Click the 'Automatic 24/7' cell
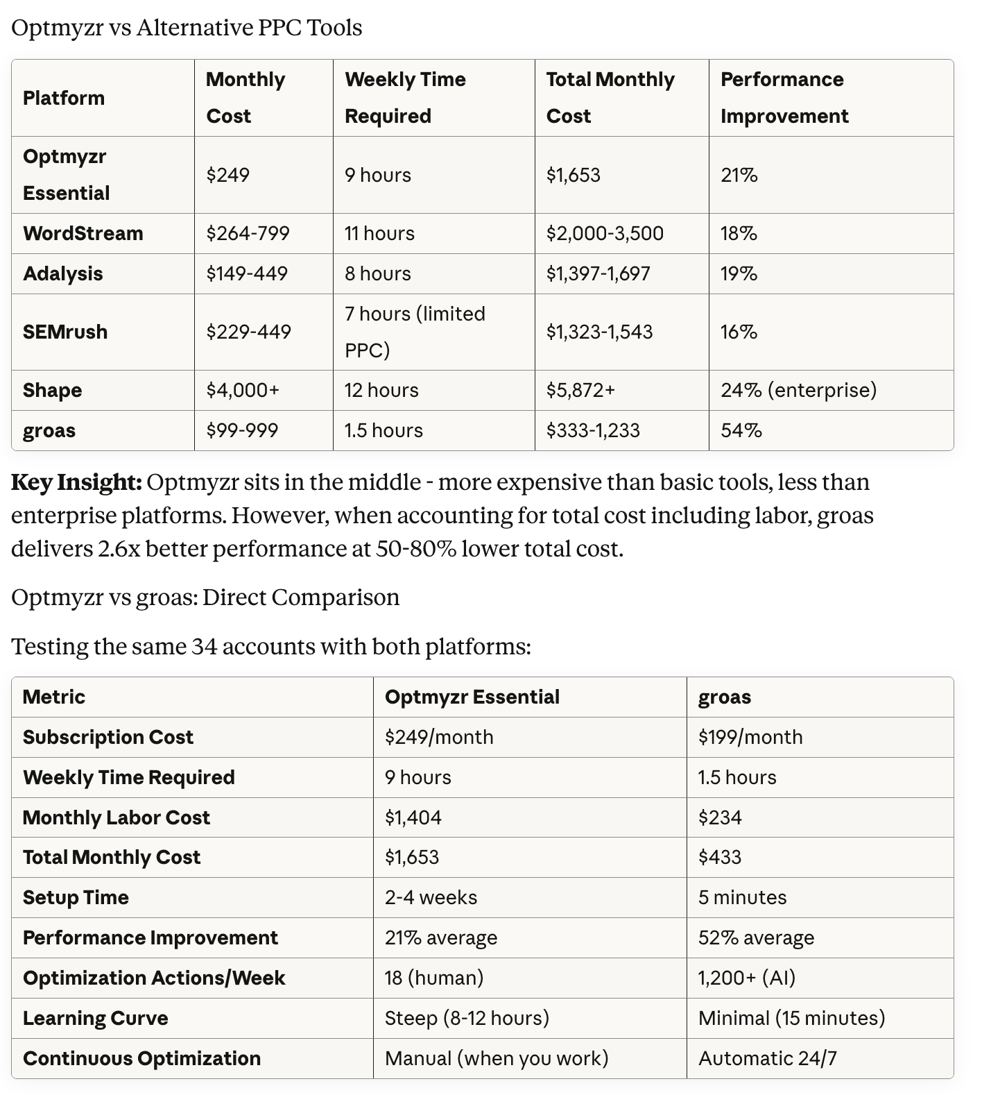This screenshot has width=982, height=1095. [768, 1058]
